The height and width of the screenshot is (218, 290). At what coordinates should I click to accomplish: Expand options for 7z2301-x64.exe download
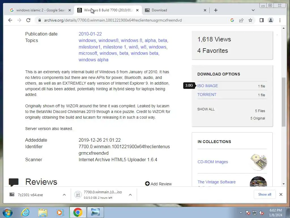point(64,195)
